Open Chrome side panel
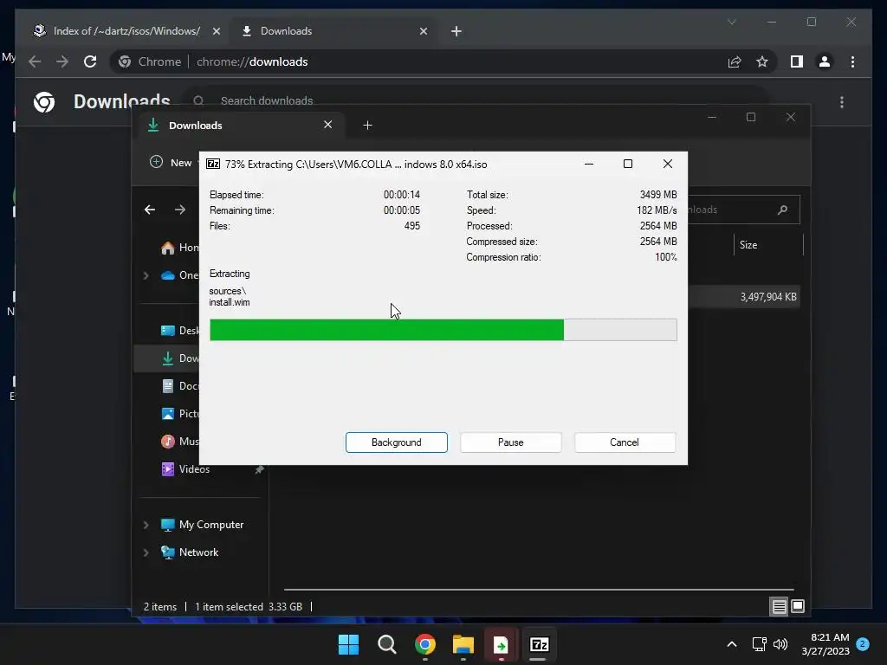This screenshot has height=665, width=887. tap(797, 61)
